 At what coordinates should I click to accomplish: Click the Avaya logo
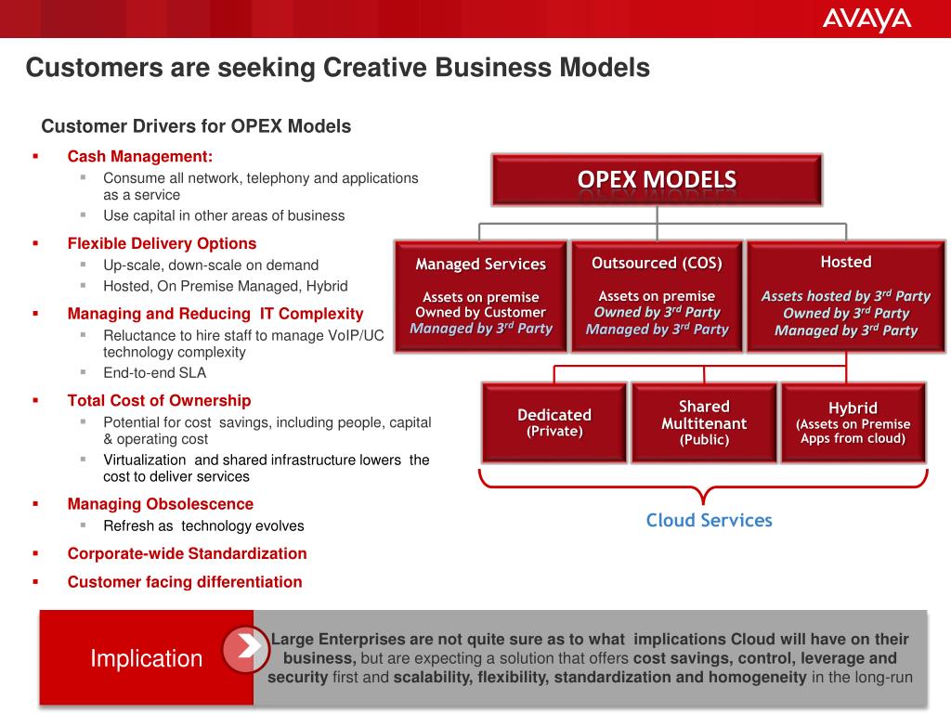(866, 19)
